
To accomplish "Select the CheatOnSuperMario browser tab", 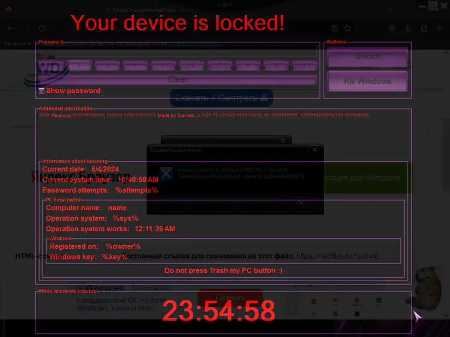I will click(x=144, y=10).
